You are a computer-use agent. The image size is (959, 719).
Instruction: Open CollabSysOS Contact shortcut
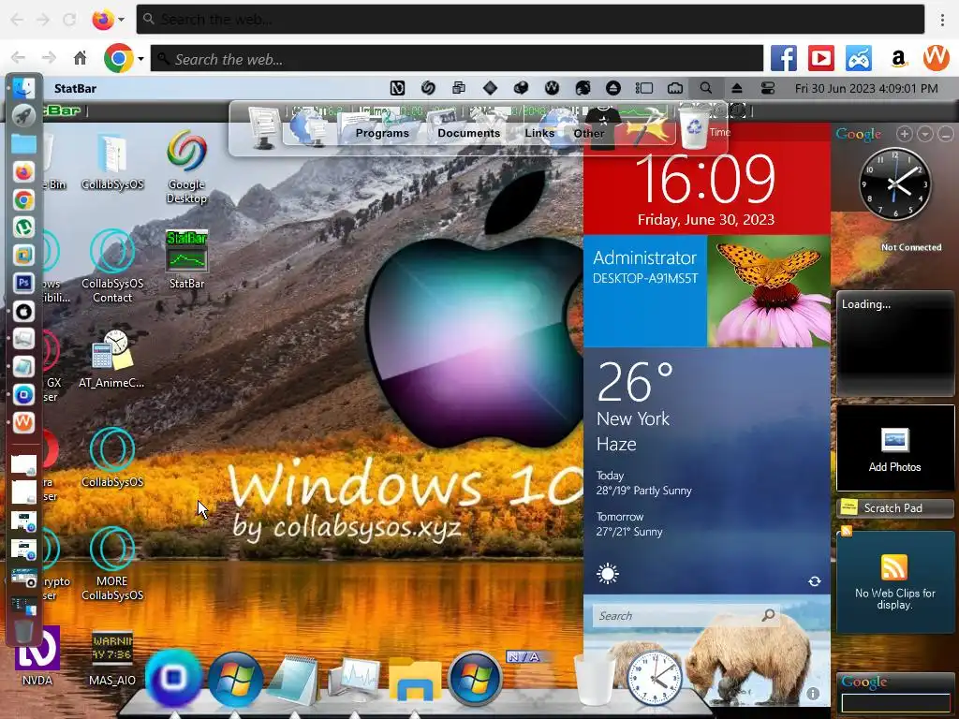pyautogui.click(x=112, y=266)
